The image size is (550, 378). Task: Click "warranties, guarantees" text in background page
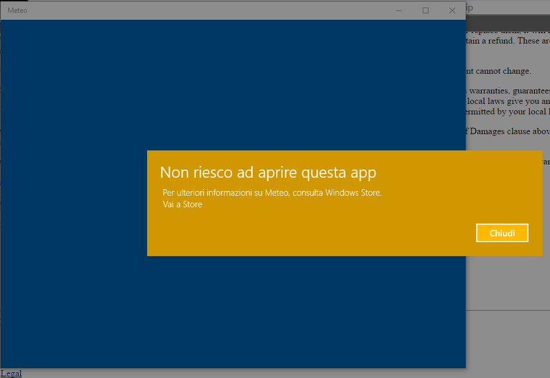point(510,91)
